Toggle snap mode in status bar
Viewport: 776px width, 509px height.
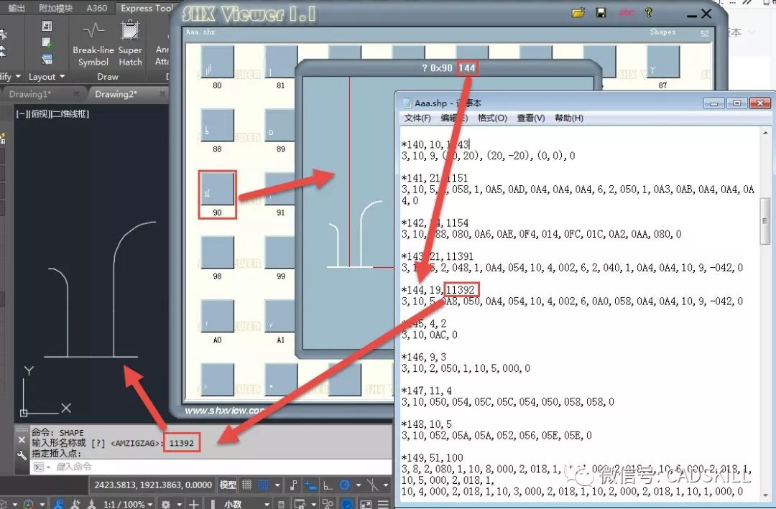264,485
